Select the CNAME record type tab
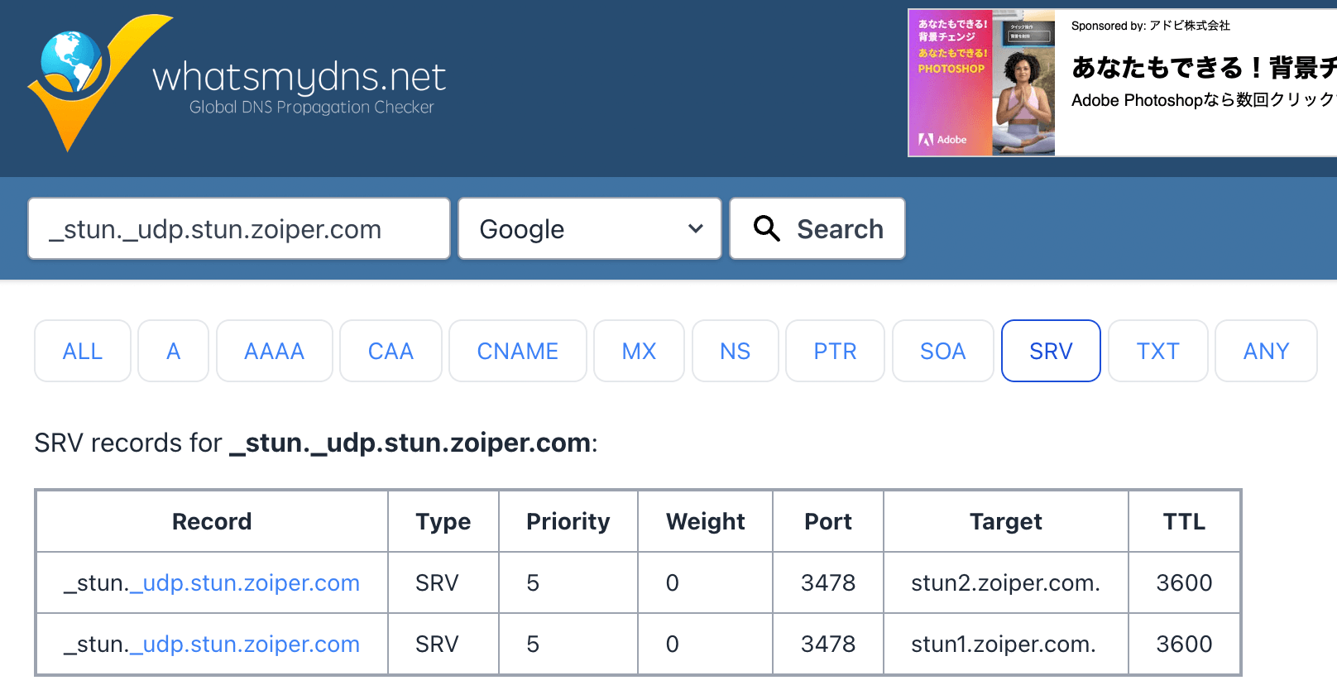This screenshot has width=1337, height=690. [518, 351]
